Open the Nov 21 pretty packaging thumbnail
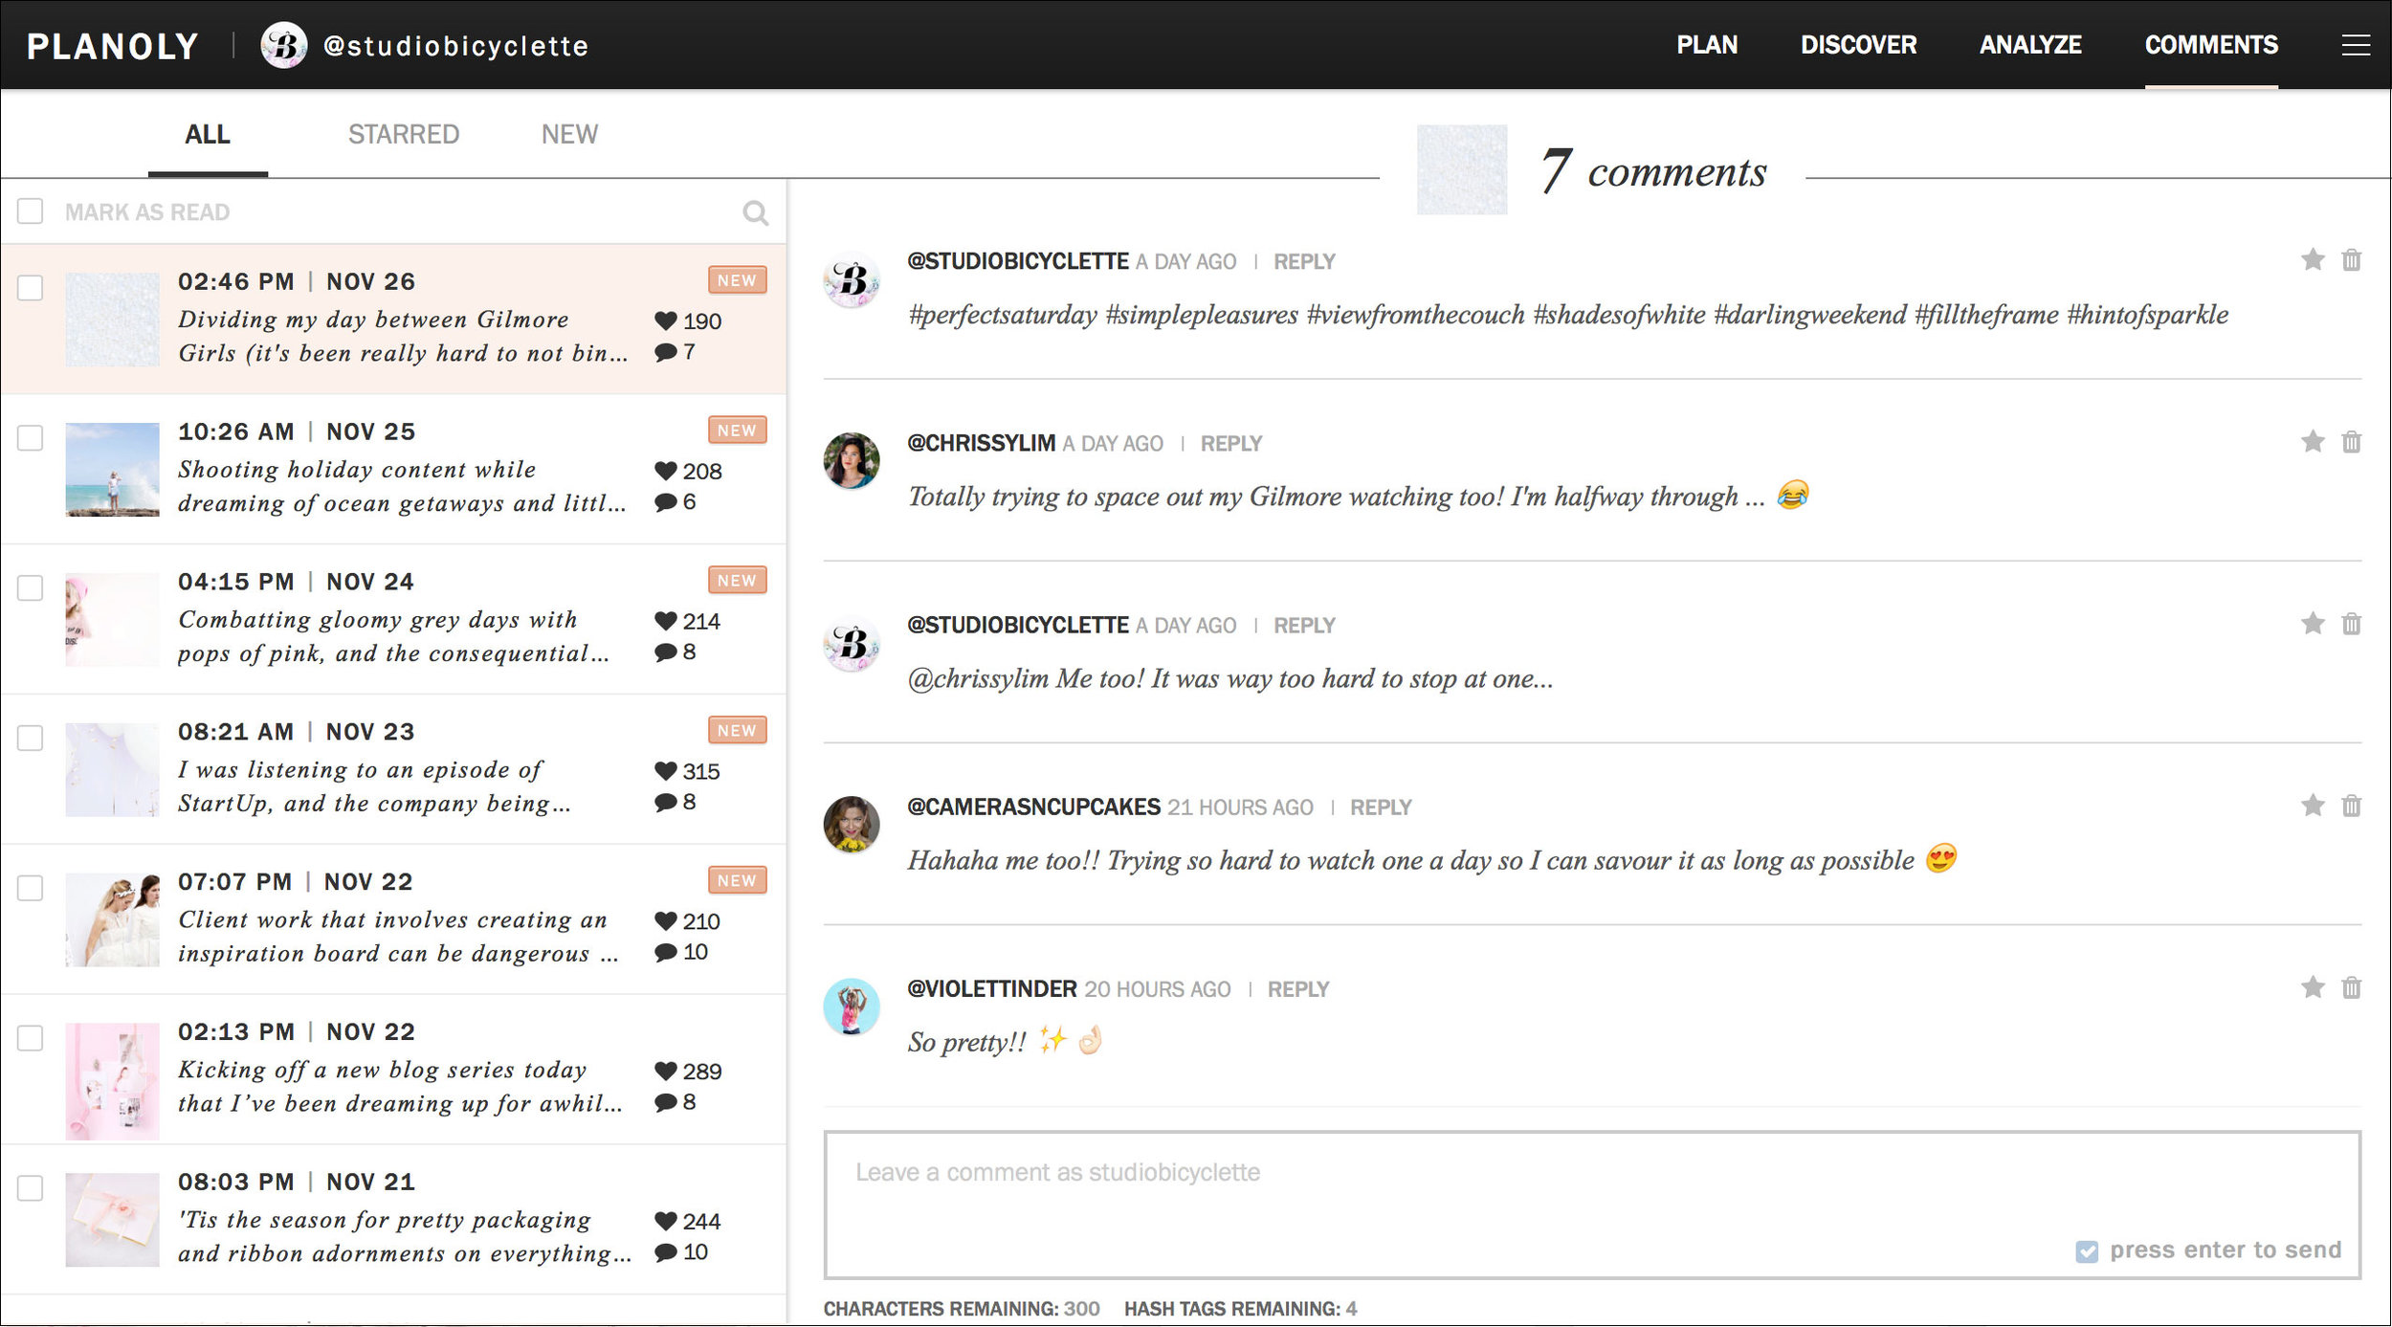This screenshot has height=1327, width=2392. (x=112, y=1220)
